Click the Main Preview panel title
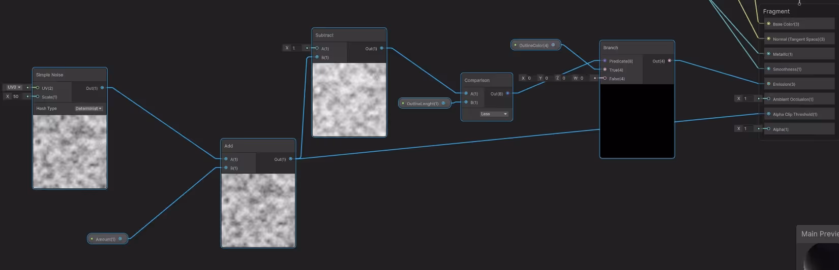This screenshot has width=839, height=270. [x=820, y=234]
